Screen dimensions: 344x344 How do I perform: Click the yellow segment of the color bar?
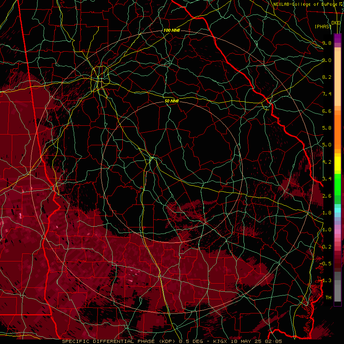click(x=338, y=164)
